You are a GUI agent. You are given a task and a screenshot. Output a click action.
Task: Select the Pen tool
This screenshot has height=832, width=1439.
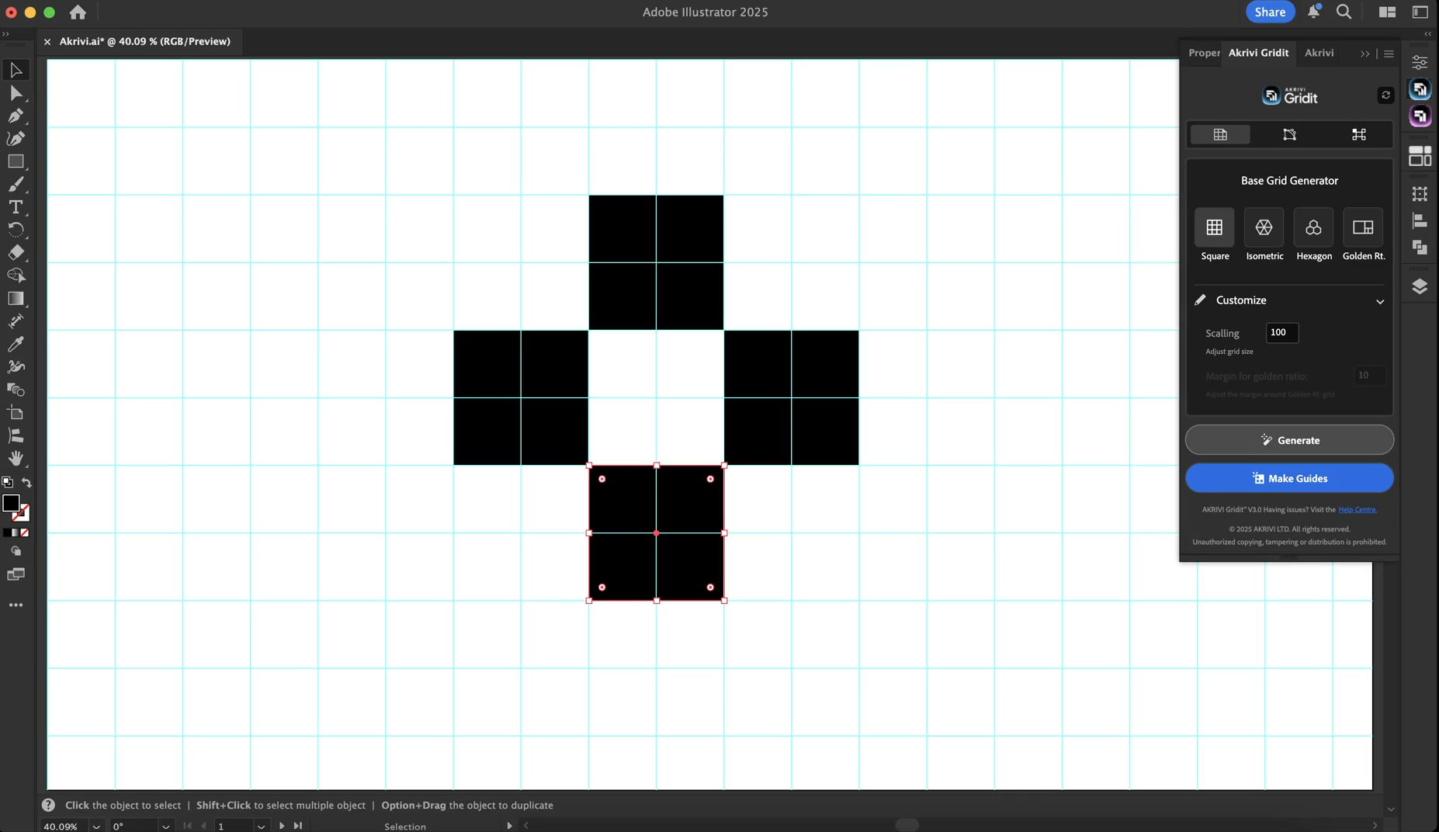pyautogui.click(x=16, y=116)
